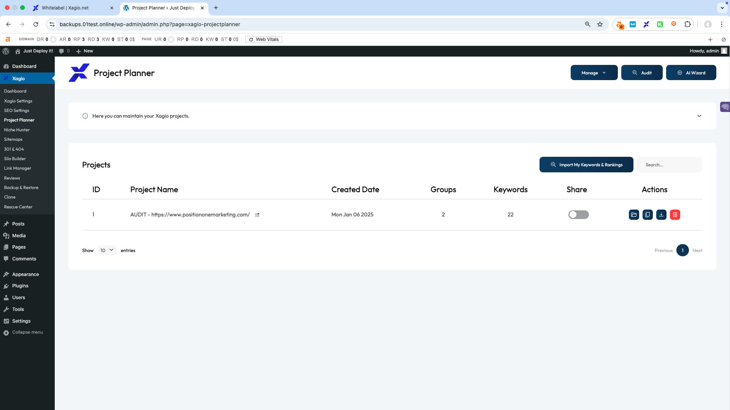
Task: Launch the AI Wizard button
Action: (691, 73)
